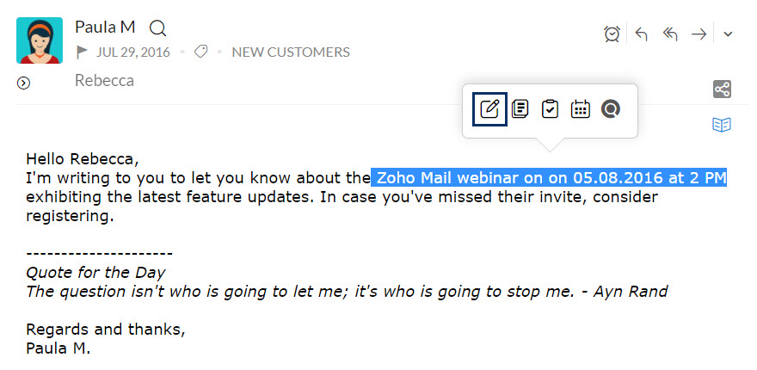The height and width of the screenshot is (370, 757).
Task: Click the share icon on the right edge
Action: pos(722,89)
